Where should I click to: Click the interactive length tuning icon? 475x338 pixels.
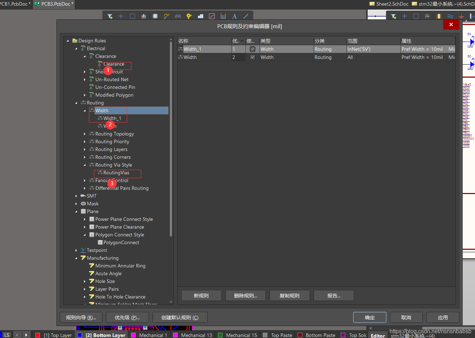click(178, 16)
